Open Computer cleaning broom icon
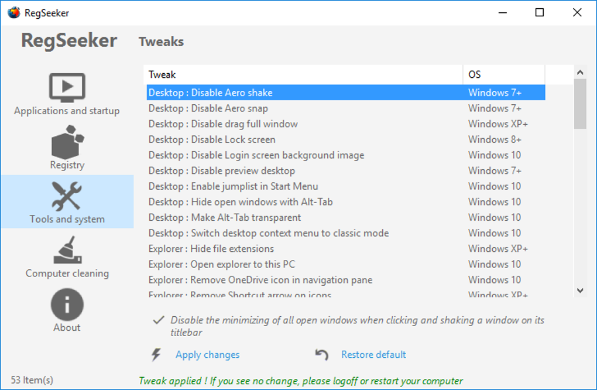Viewport: 597px width, 390px height. pyautogui.click(x=67, y=251)
